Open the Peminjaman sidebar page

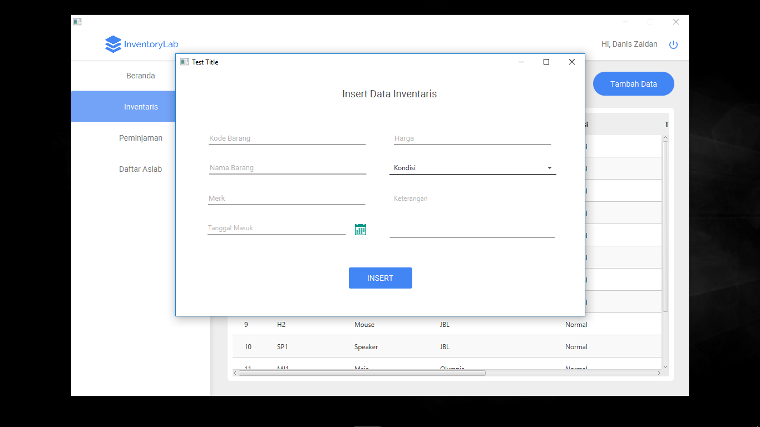point(141,137)
